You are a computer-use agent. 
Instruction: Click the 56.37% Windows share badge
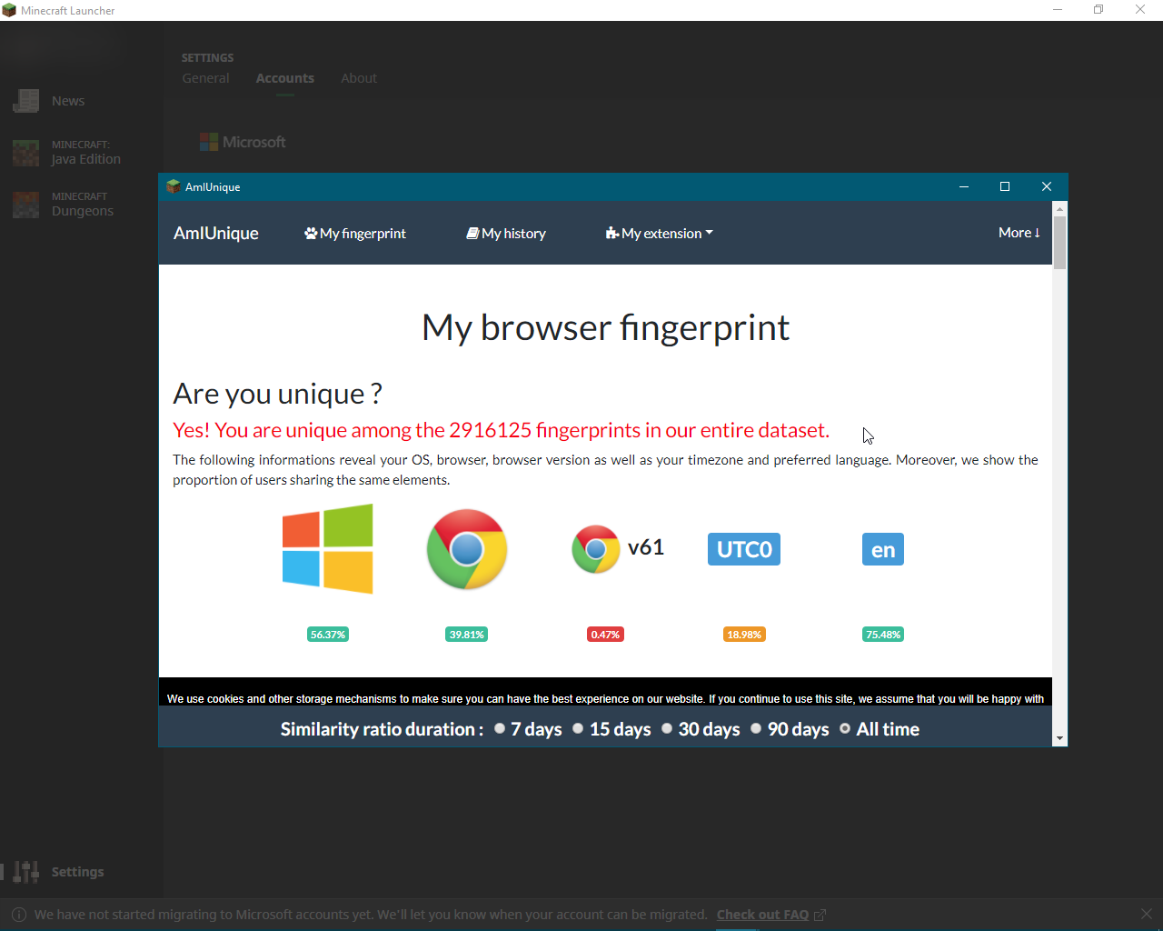(x=328, y=635)
